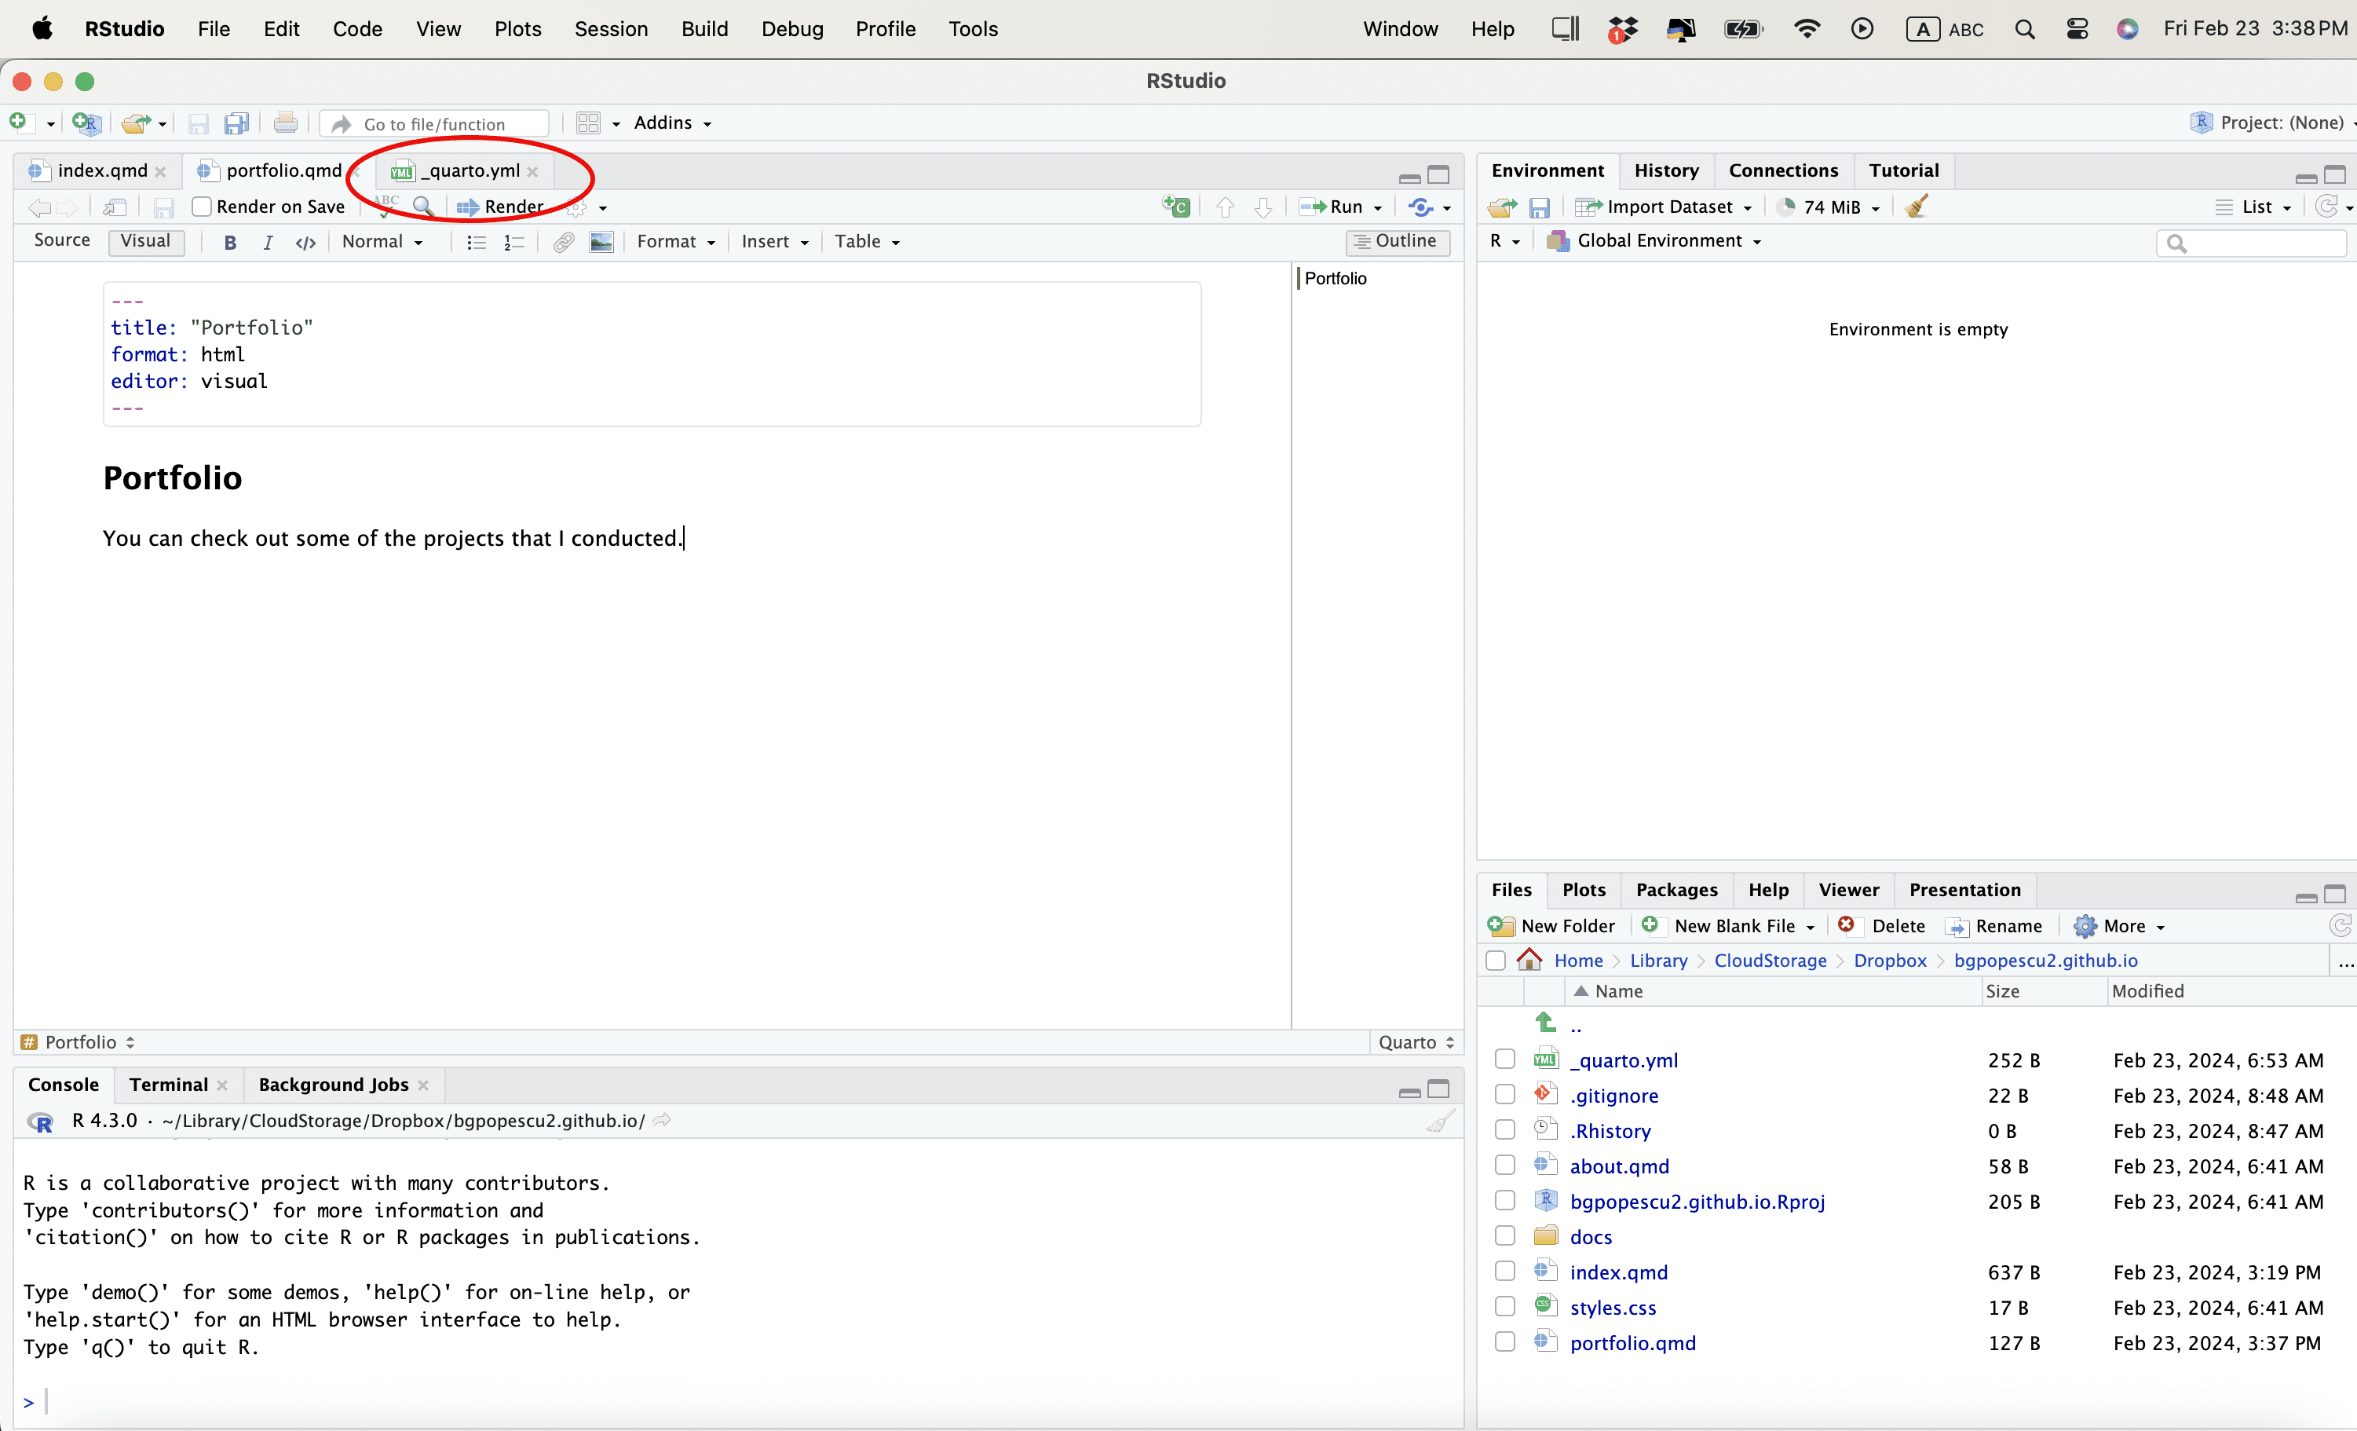Open the portfolio.qmd file link
The width and height of the screenshot is (2357, 1431).
tap(1632, 1343)
